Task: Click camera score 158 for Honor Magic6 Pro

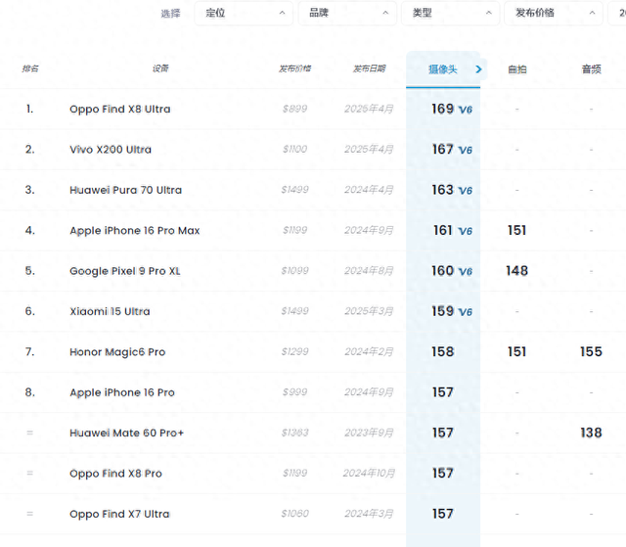Action: (x=443, y=351)
